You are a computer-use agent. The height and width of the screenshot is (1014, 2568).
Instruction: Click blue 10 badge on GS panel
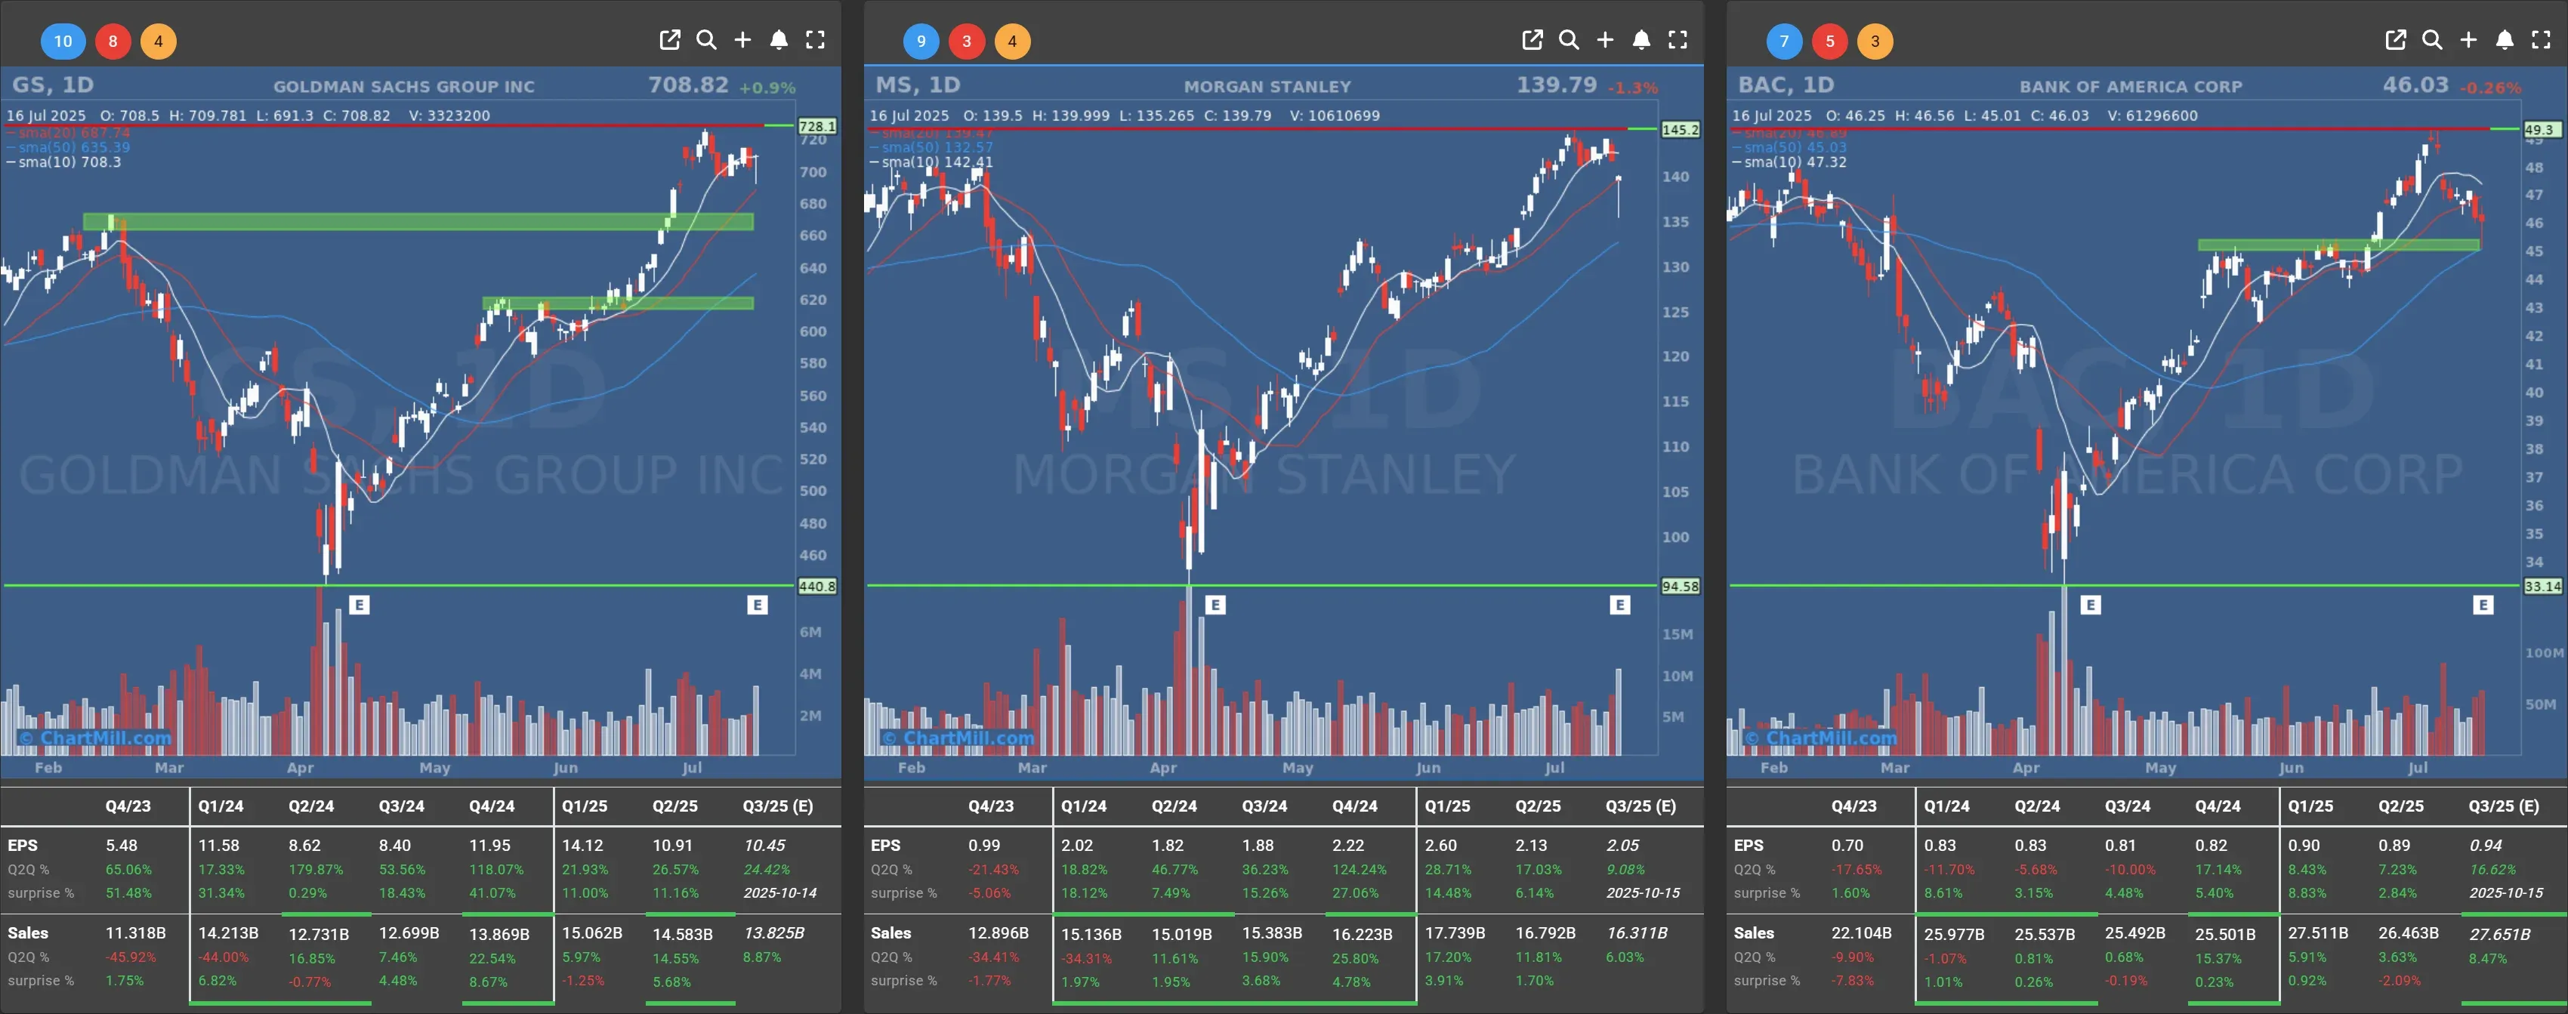point(63,41)
